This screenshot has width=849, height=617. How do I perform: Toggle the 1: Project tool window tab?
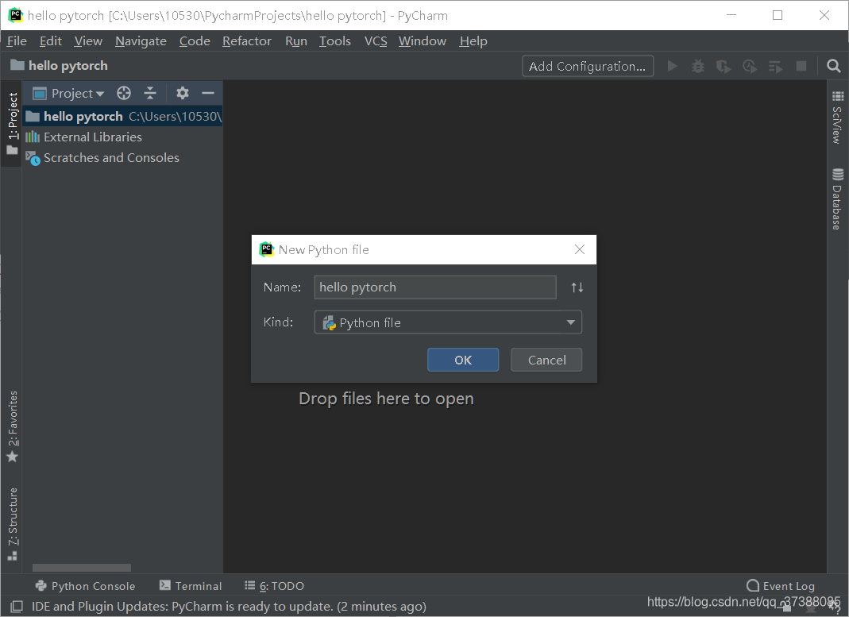13,123
